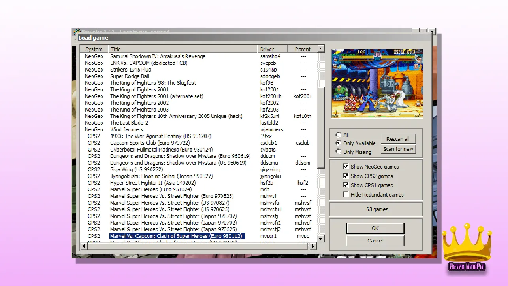Screen dimensions: 508x286
Task: Select Marvel Super Heroes Vs. Street Fighter (US 970827)
Action: pos(199,203)
